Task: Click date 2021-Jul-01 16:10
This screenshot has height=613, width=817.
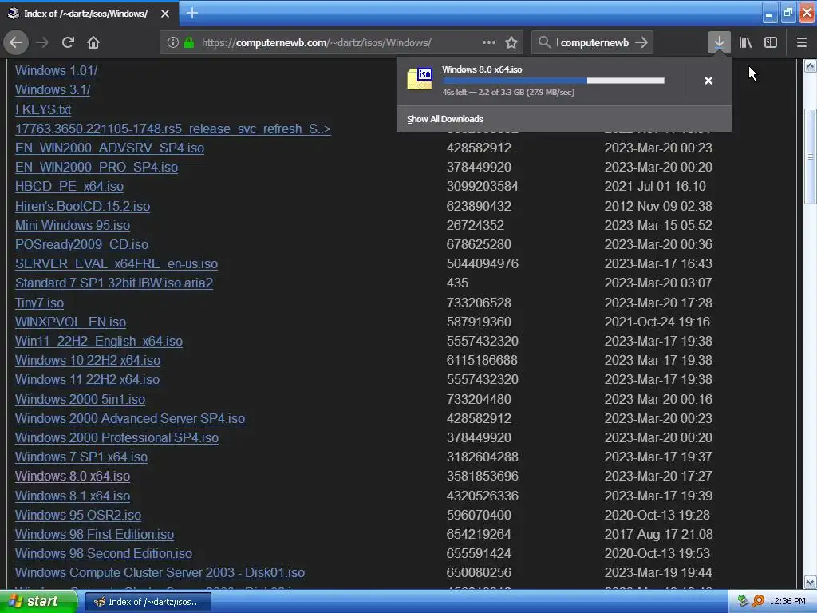Action: 655,187
